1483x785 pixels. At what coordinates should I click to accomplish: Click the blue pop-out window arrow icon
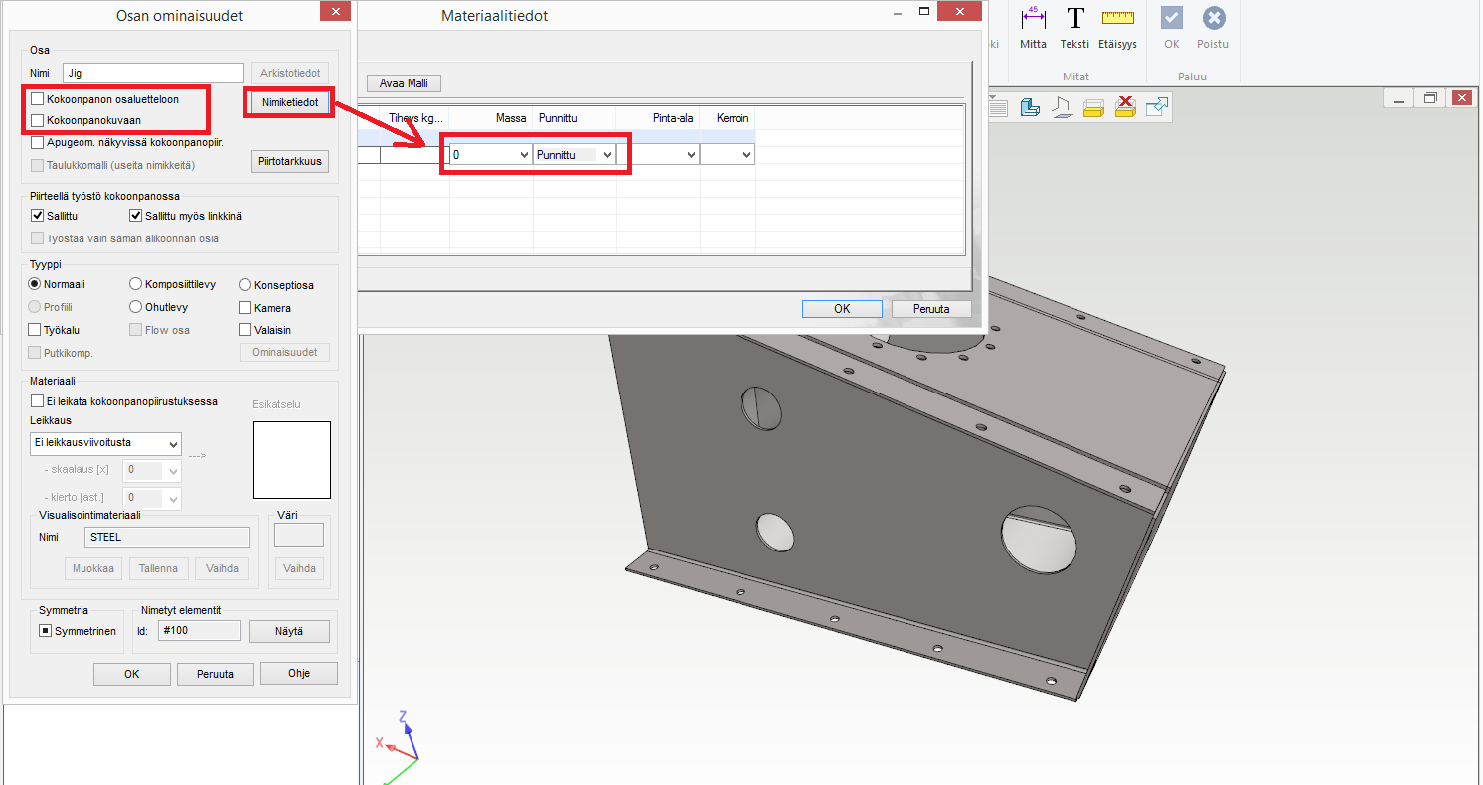click(x=1157, y=107)
